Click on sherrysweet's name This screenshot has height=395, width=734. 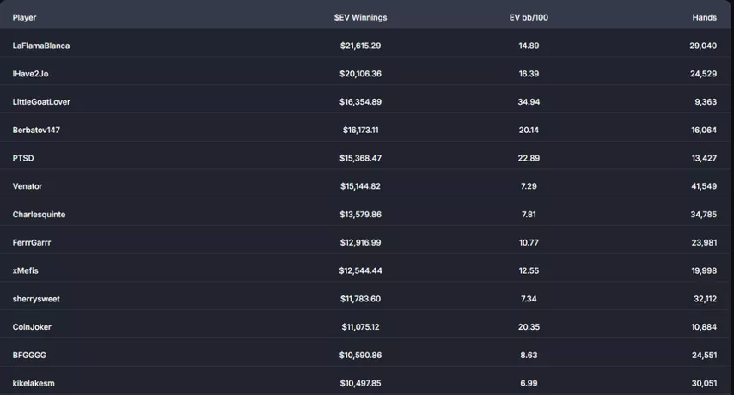(36, 299)
